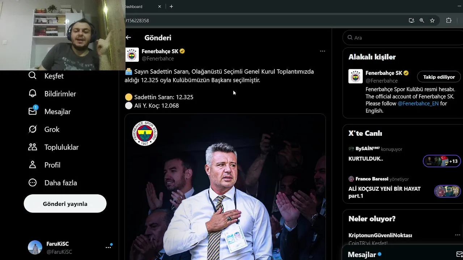The image size is (463, 260).
Task: Open Topluluklar people icon
Action: (x=33, y=147)
